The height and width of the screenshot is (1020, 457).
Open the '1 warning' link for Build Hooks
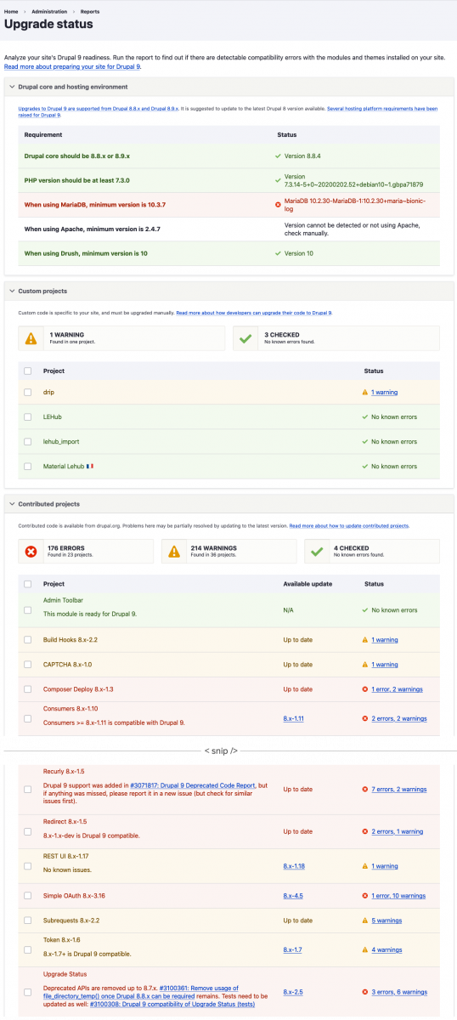pos(384,639)
